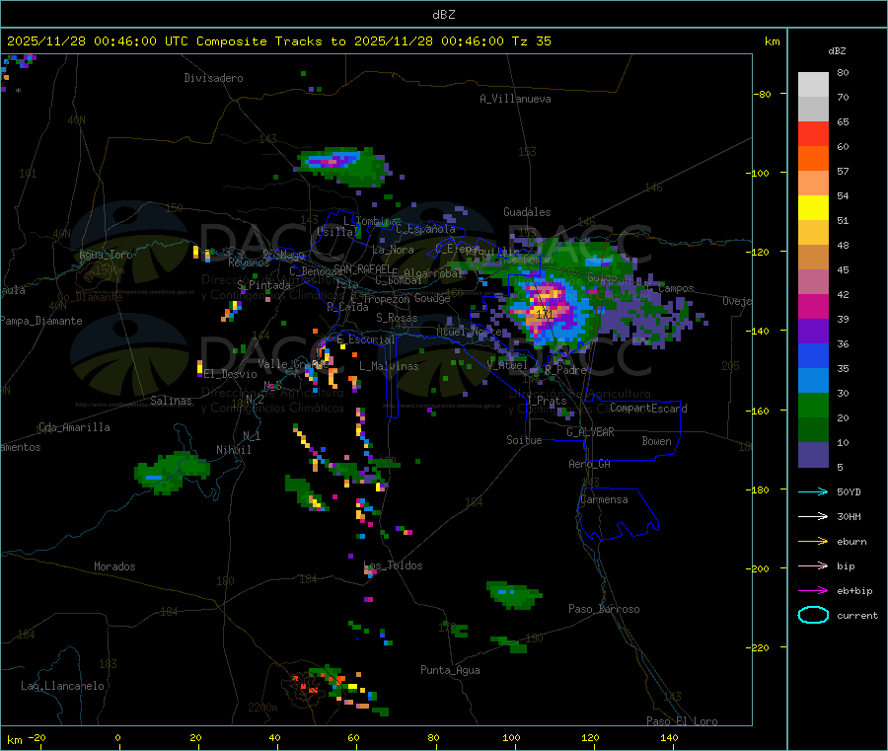Click the 'C_Española' map label
This screenshot has width=888, height=751.
point(425,229)
